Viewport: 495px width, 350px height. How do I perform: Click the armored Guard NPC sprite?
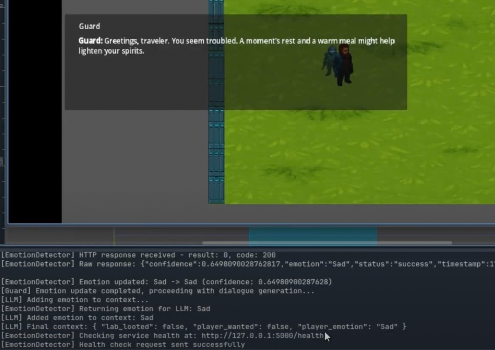click(x=330, y=61)
